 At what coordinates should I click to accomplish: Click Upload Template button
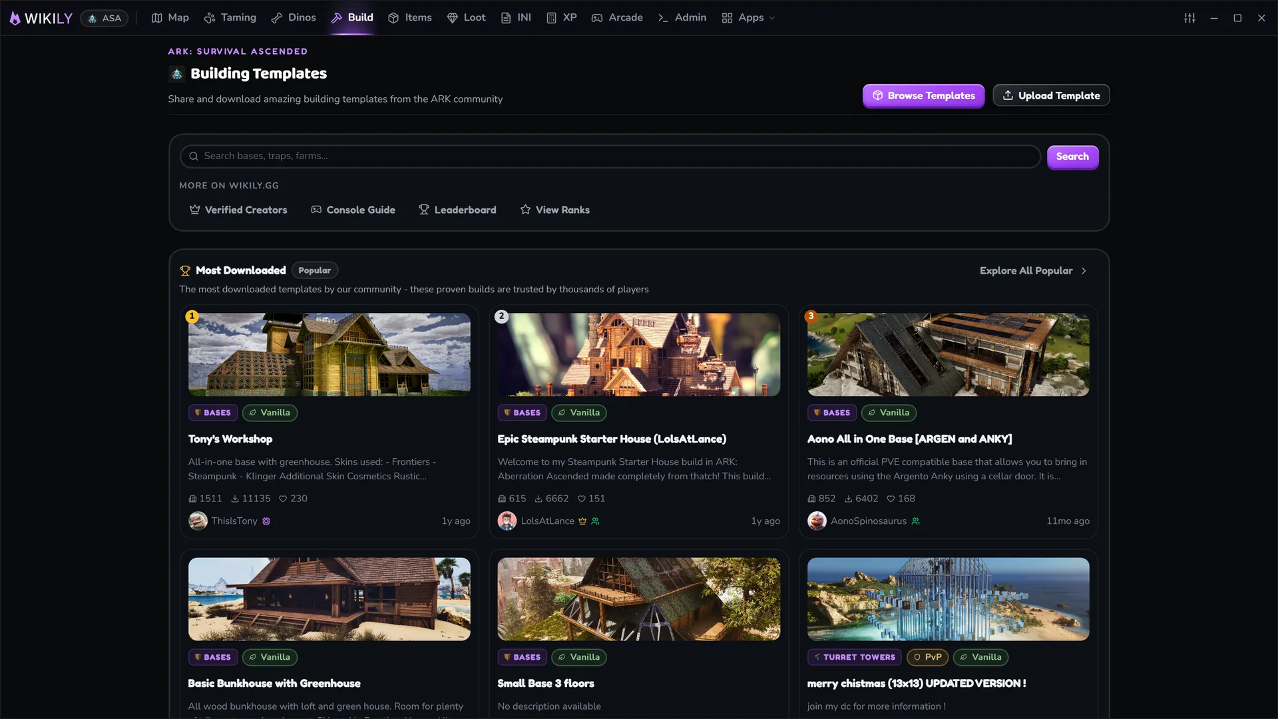[1051, 95]
